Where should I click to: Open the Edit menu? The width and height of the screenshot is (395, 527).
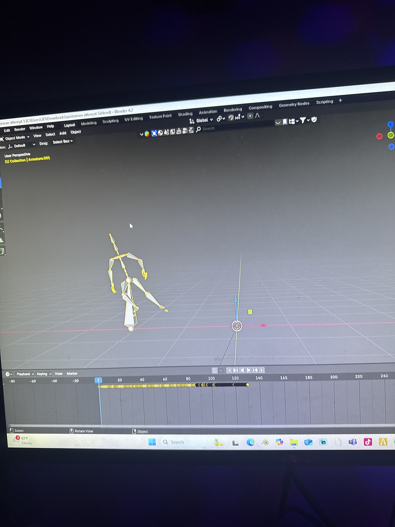pos(7,130)
